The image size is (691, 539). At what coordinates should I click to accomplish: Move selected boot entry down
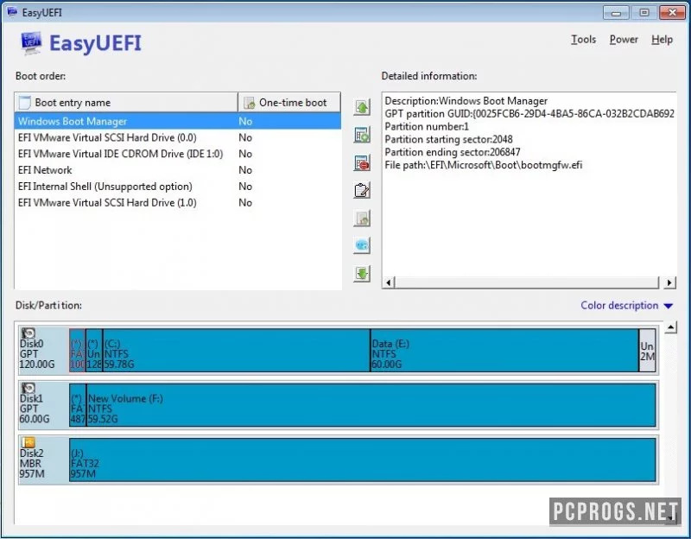click(x=362, y=273)
